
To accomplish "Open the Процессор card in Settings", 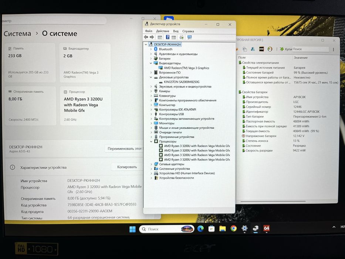I will click(85, 106).
